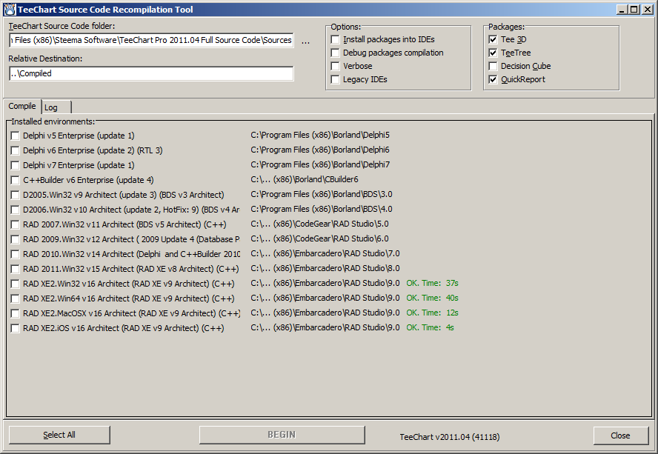Click the 'OK. Time: 37s' status
Screen dimensions: 658x454
[432, 283]
